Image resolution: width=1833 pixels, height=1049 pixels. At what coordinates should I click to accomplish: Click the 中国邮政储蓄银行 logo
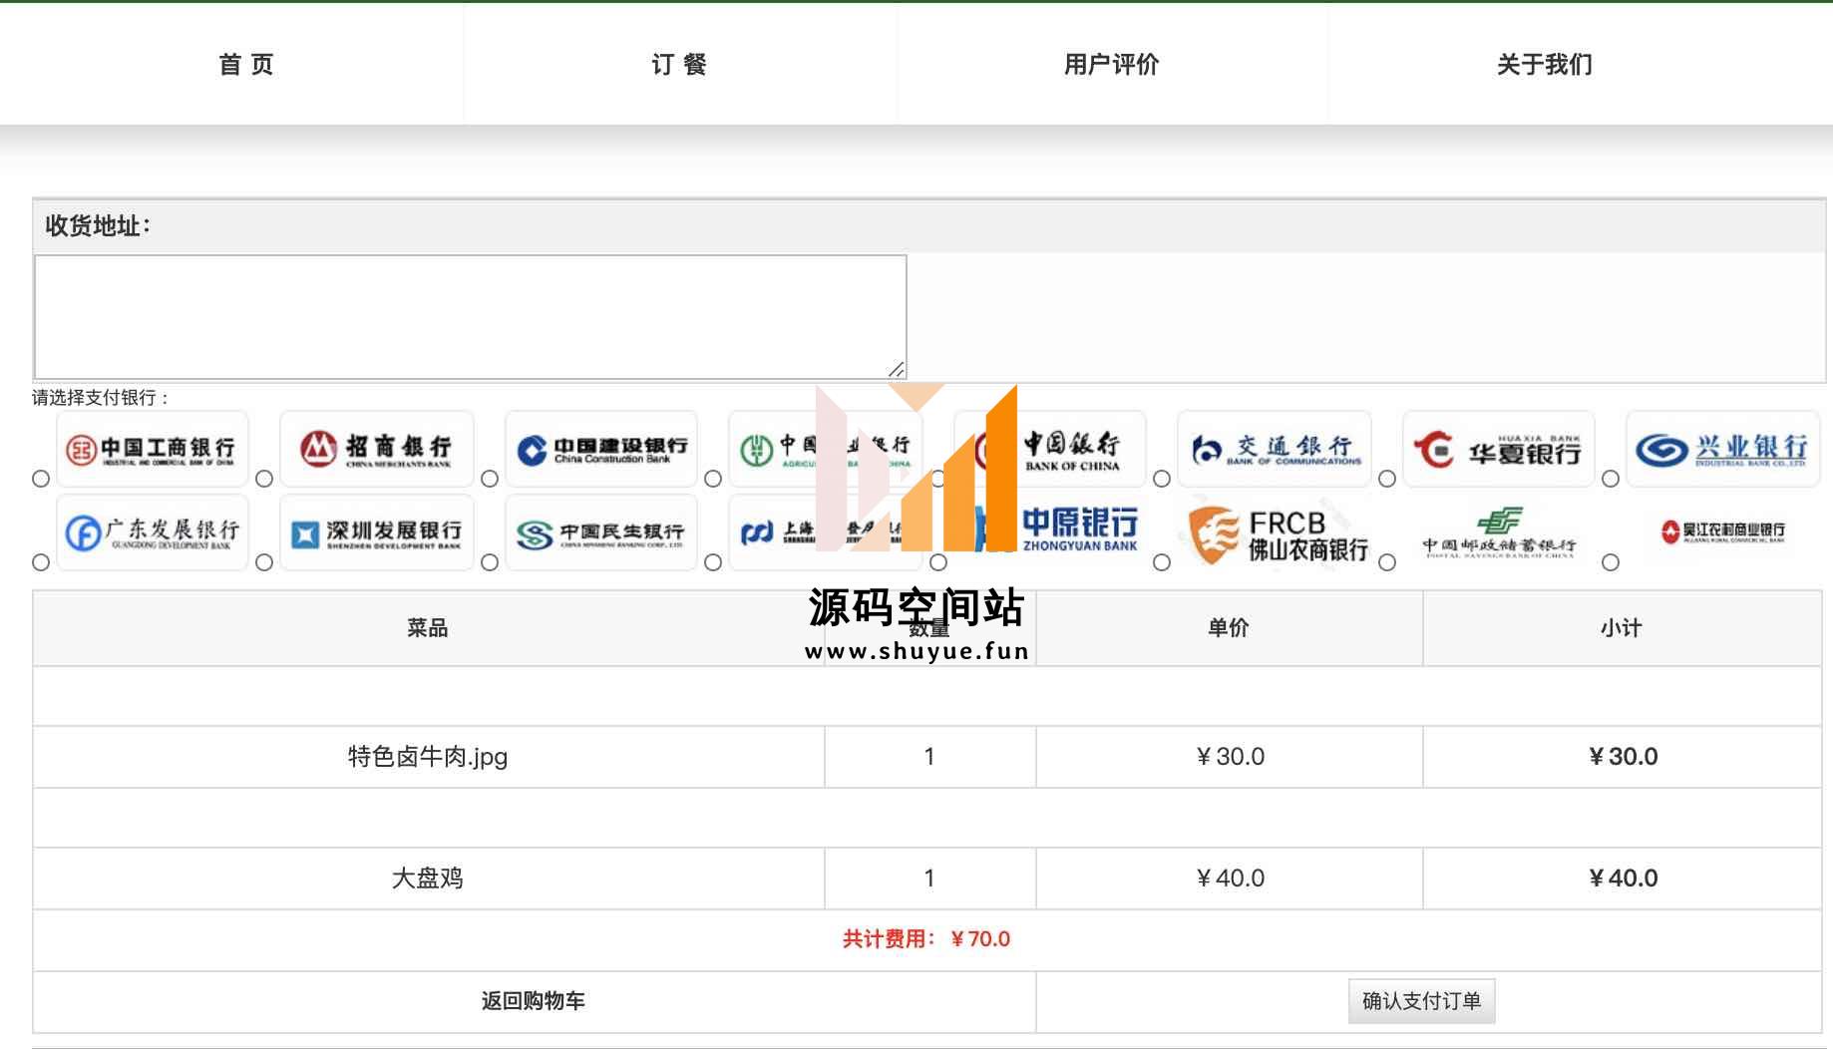[1499, 532]
